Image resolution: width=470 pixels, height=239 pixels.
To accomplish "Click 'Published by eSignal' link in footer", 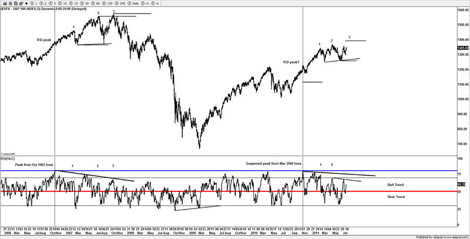I will point(442,237).
